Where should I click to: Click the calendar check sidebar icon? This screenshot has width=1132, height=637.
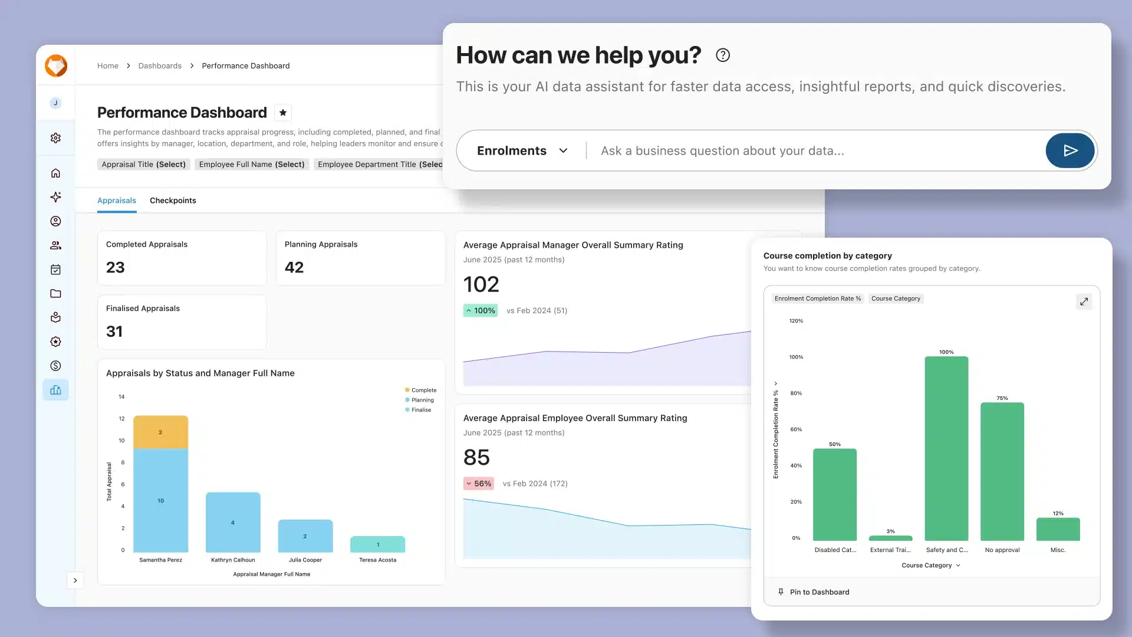click(x=55, y=270)
